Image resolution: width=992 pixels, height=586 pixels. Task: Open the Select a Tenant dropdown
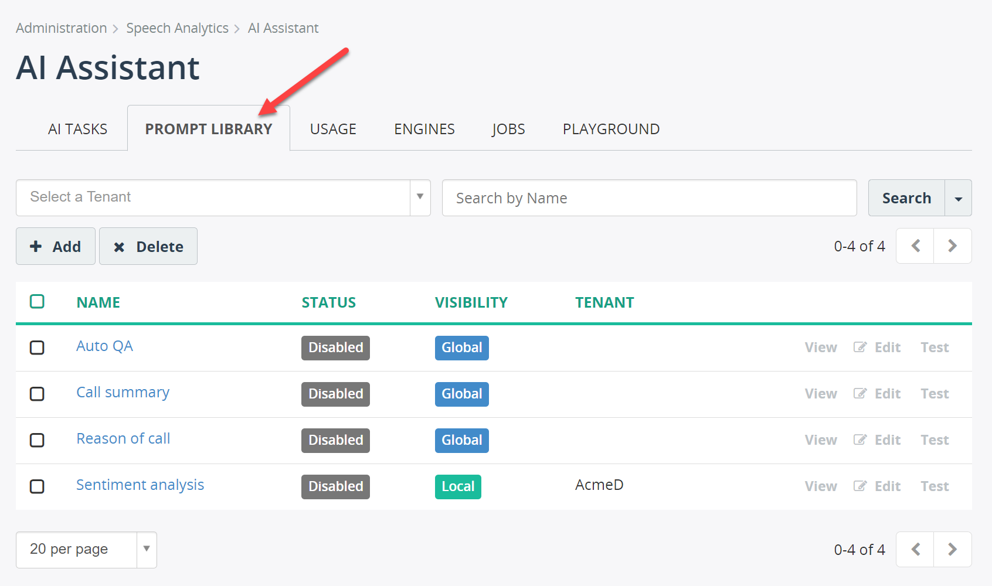pyautogui.click(x=223, y=197)
